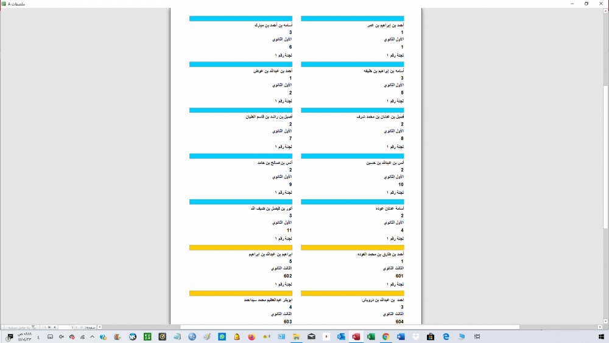Click the current page number field
Image resolution: width=609 pixels, height=343 pixels.
coord(66,327)
